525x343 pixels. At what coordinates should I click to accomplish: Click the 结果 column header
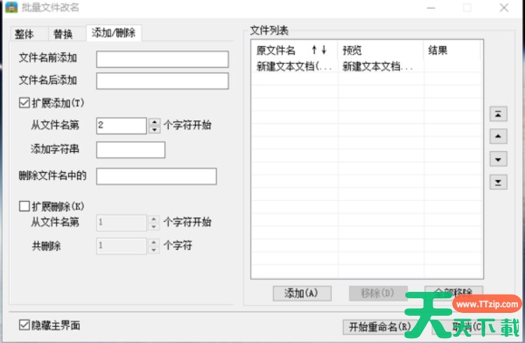pyautogui.click(x=452, y=50)
